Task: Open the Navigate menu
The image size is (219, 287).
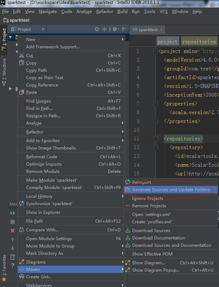Action: click(x=47, y=12)
